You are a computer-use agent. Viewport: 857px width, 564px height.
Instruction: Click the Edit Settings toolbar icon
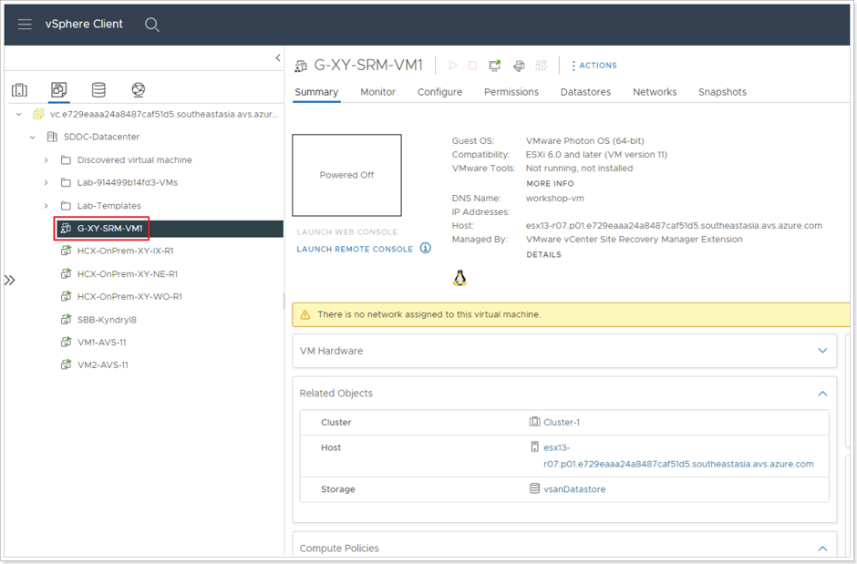click(519, 66)
